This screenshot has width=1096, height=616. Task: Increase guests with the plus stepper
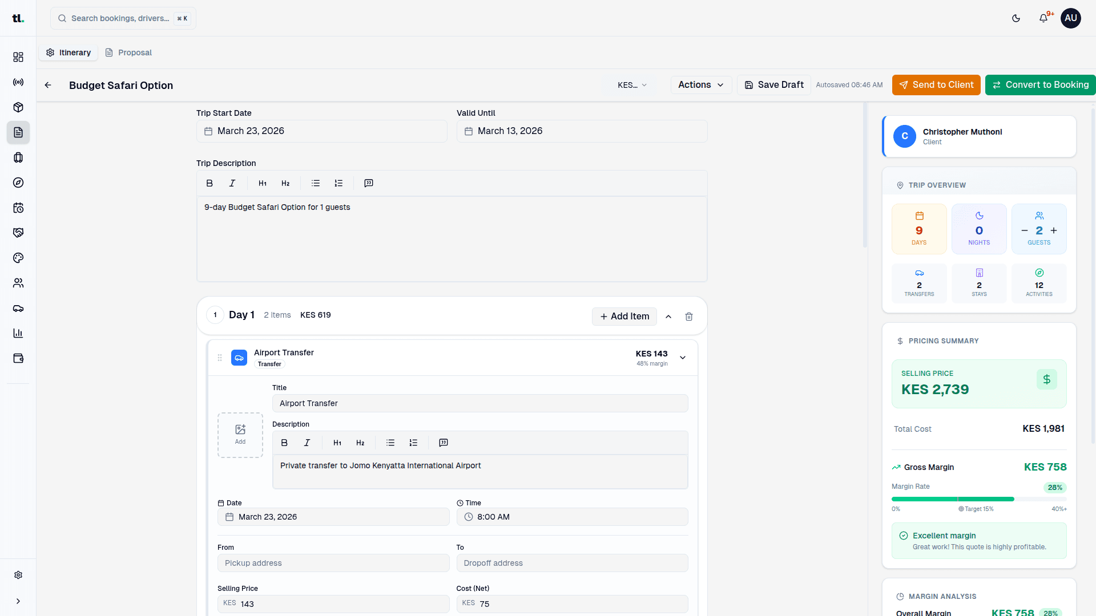pyautogui.click(x=1055, y=230)
